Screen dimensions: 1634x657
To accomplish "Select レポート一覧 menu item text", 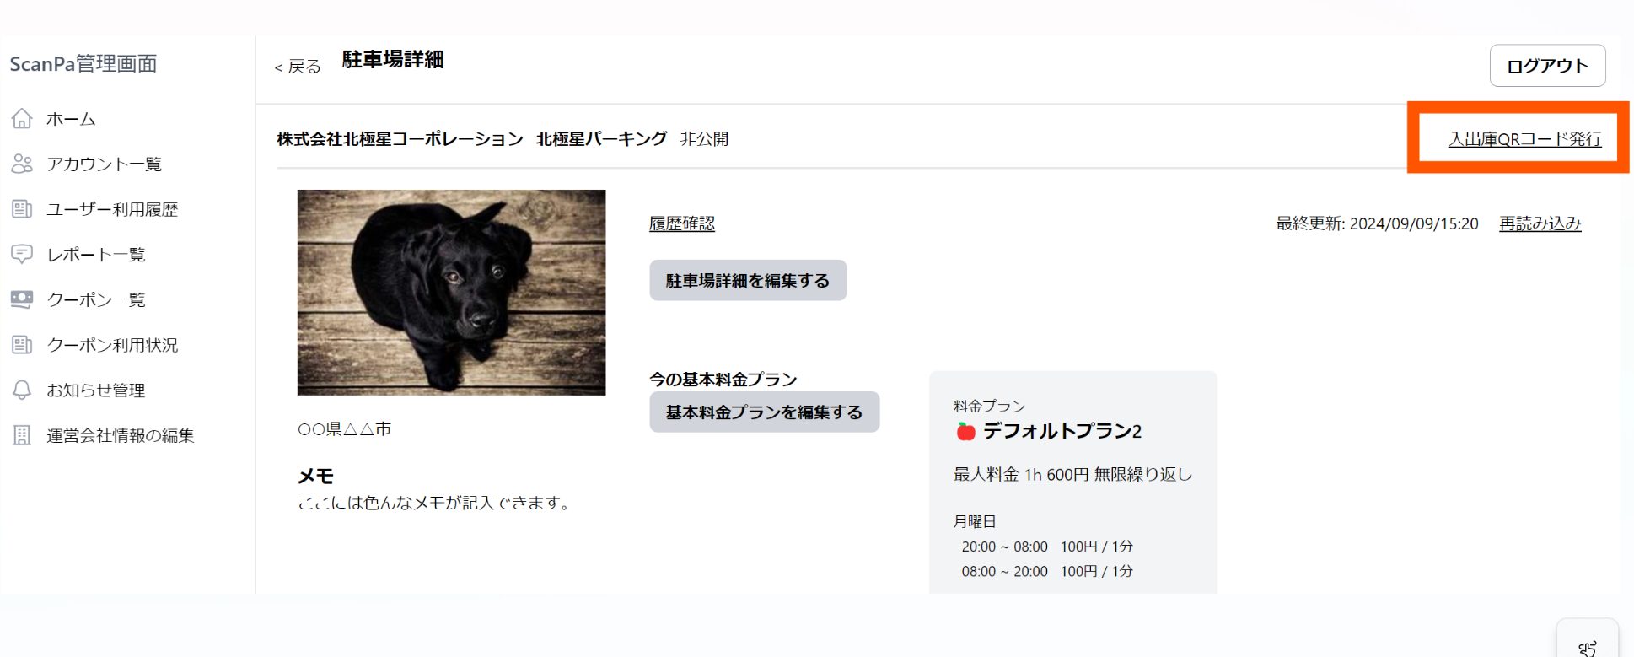I will tap(96, 255).
